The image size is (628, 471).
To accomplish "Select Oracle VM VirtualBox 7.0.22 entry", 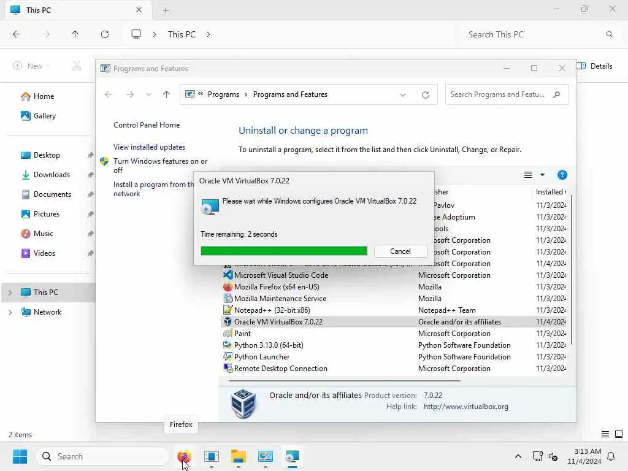I will (394, 321).
